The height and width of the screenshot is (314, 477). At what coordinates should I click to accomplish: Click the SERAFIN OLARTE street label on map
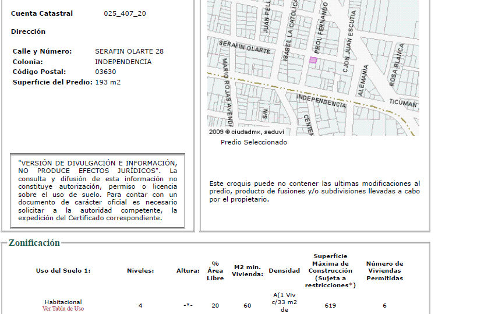(x=245, y=47)
